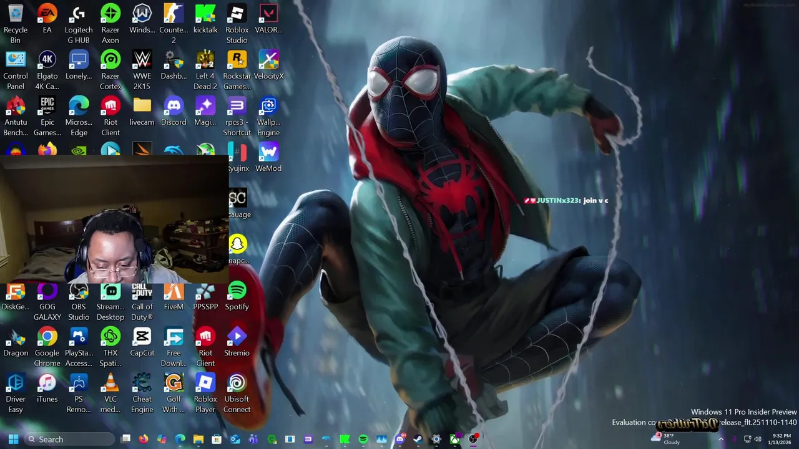Open File Explorer from taskbar

(199, 439)
